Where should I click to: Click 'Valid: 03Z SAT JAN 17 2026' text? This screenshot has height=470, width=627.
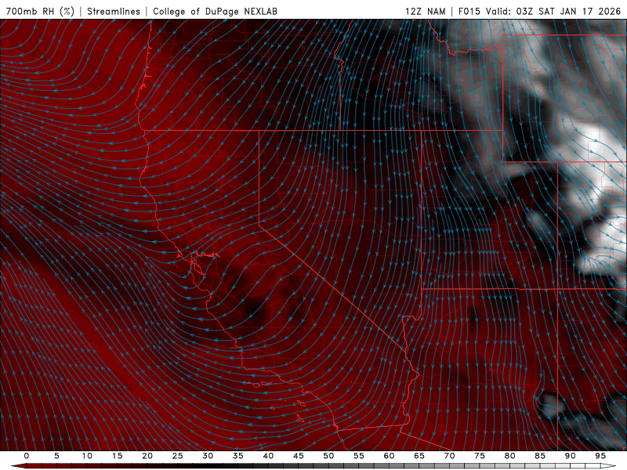click(x=553, y=11)
